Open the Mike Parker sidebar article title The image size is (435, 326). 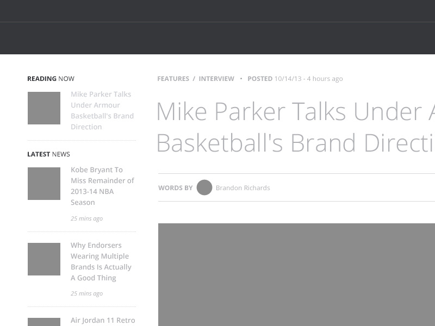tap(102, 110)
